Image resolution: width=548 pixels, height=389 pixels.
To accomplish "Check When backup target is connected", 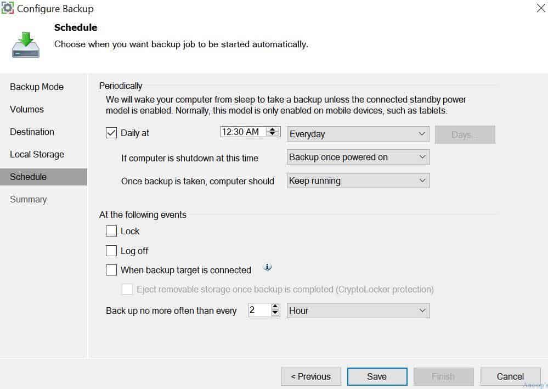I will [x=111, y=270].
